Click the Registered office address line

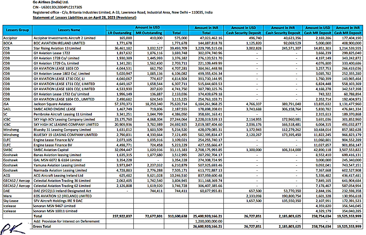coord(122,12)
